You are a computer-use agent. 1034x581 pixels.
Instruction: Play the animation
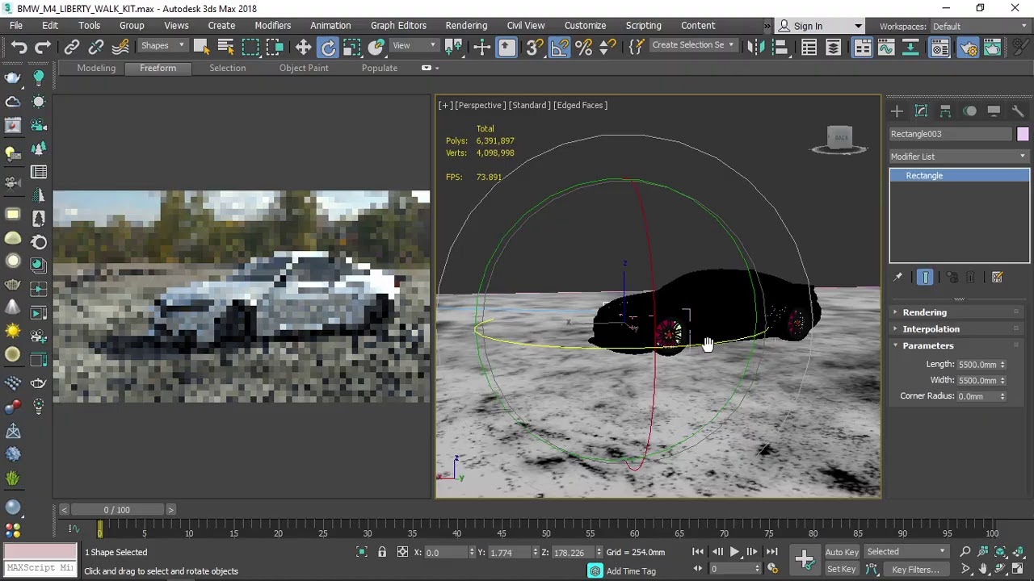[734, 552]
